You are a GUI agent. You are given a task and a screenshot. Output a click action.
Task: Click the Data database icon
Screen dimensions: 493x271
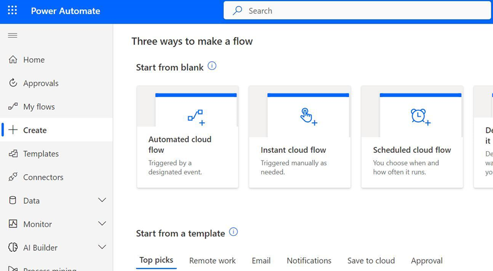(12, 200)
